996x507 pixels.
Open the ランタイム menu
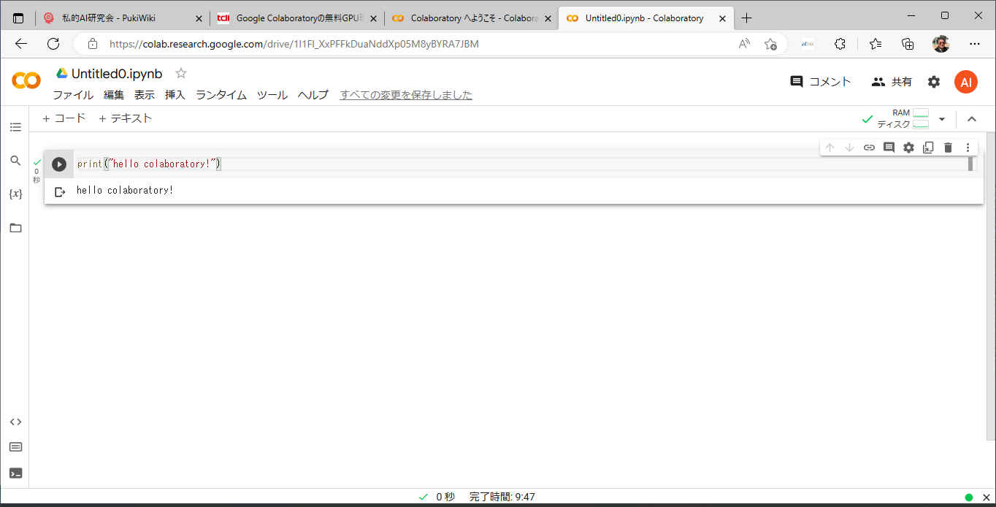click(x=221, y=95)
